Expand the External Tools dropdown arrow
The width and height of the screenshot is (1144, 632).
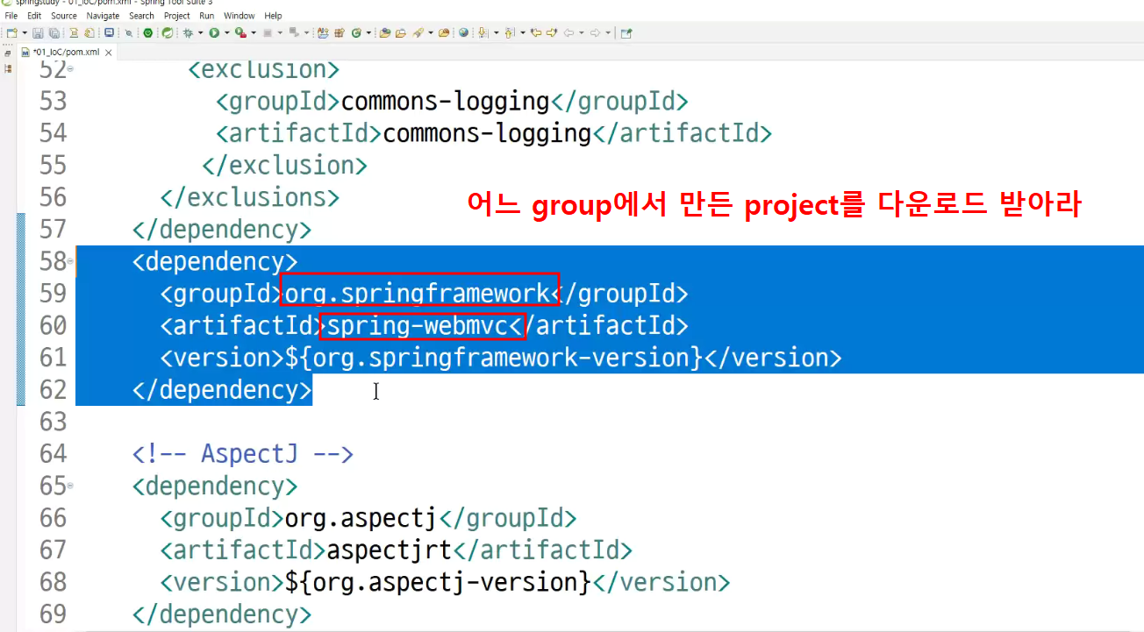coord(254,33)
